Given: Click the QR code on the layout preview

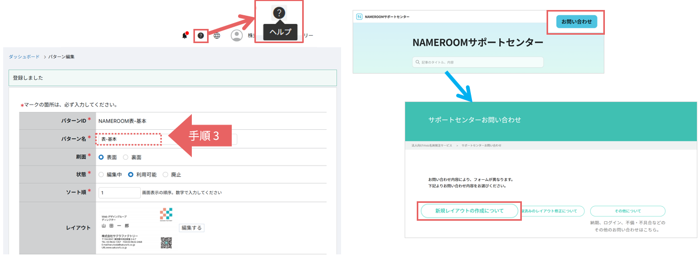Looking at the screenshot, I should pyautogui.click(x=166, y=242).
